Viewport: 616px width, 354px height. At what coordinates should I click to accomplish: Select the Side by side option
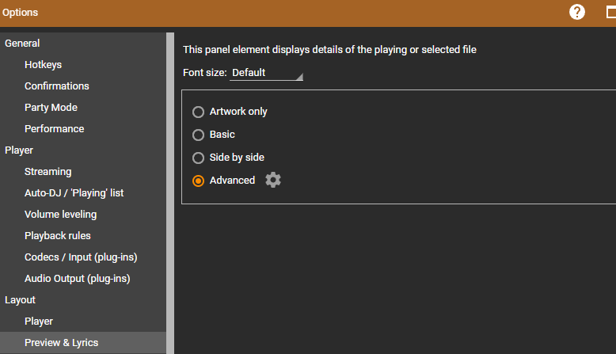(199, 158)
